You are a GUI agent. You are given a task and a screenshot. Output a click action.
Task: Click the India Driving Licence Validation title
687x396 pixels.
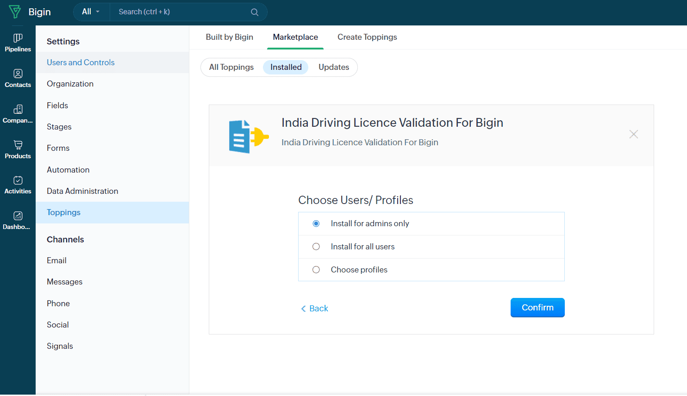point(392,123)
